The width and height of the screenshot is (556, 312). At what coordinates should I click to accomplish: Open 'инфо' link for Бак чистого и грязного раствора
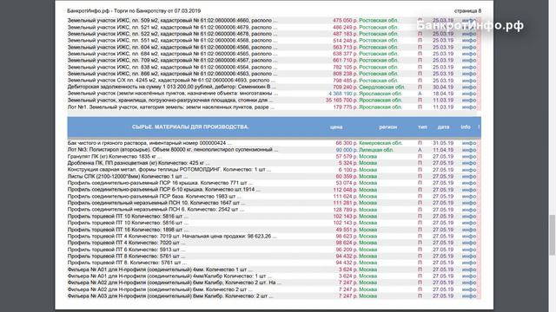coord(469,143)
